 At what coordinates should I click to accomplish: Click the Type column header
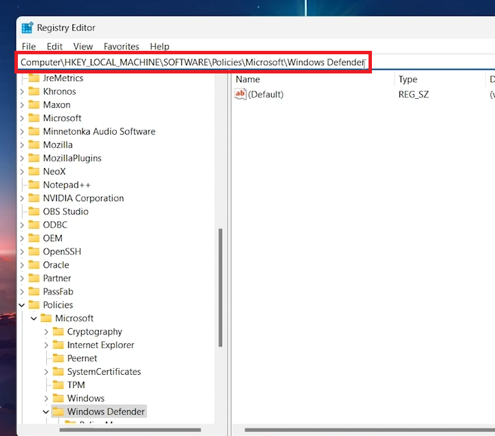(408, 79)
